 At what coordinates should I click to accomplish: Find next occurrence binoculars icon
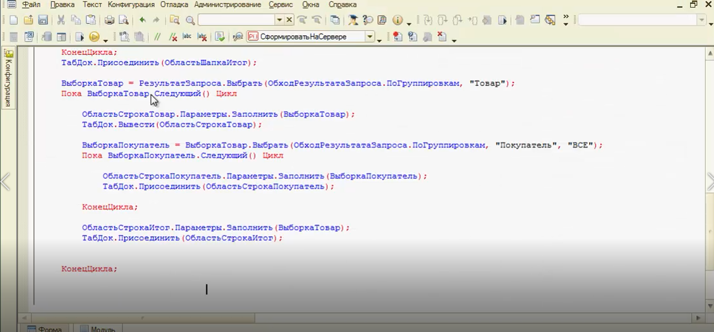tap(302, 21)
